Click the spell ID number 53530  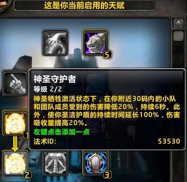(x=169, y=141)
